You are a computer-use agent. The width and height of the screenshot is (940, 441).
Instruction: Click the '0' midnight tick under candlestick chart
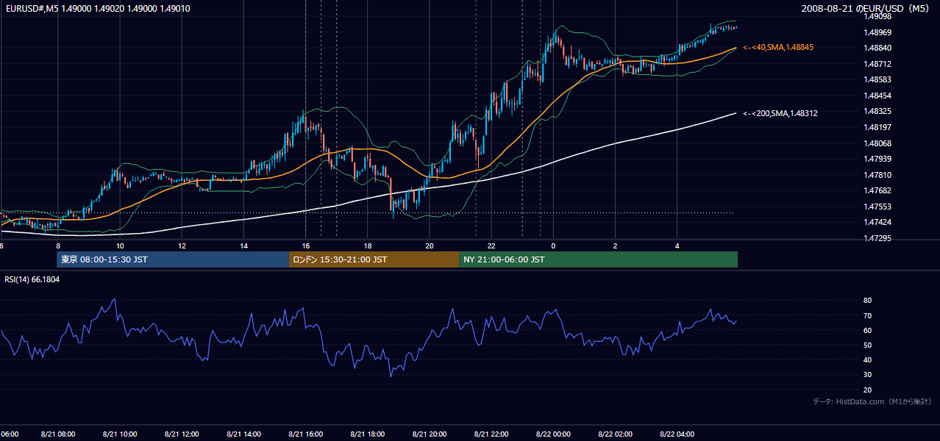pos(553,245)
